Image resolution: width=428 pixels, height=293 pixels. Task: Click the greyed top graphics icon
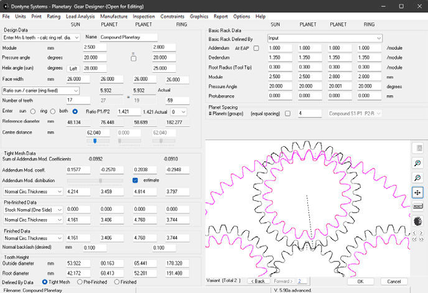[417, 148]
